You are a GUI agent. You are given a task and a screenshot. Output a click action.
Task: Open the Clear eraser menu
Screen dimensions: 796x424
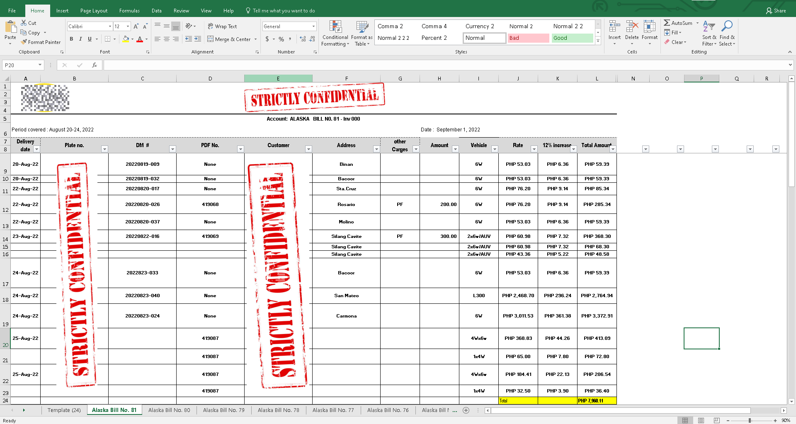coord(675,42)
